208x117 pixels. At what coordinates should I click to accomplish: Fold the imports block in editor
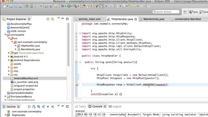[80, 33]
